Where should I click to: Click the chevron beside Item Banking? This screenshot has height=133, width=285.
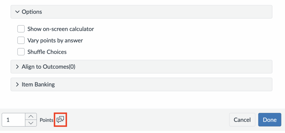17,84
